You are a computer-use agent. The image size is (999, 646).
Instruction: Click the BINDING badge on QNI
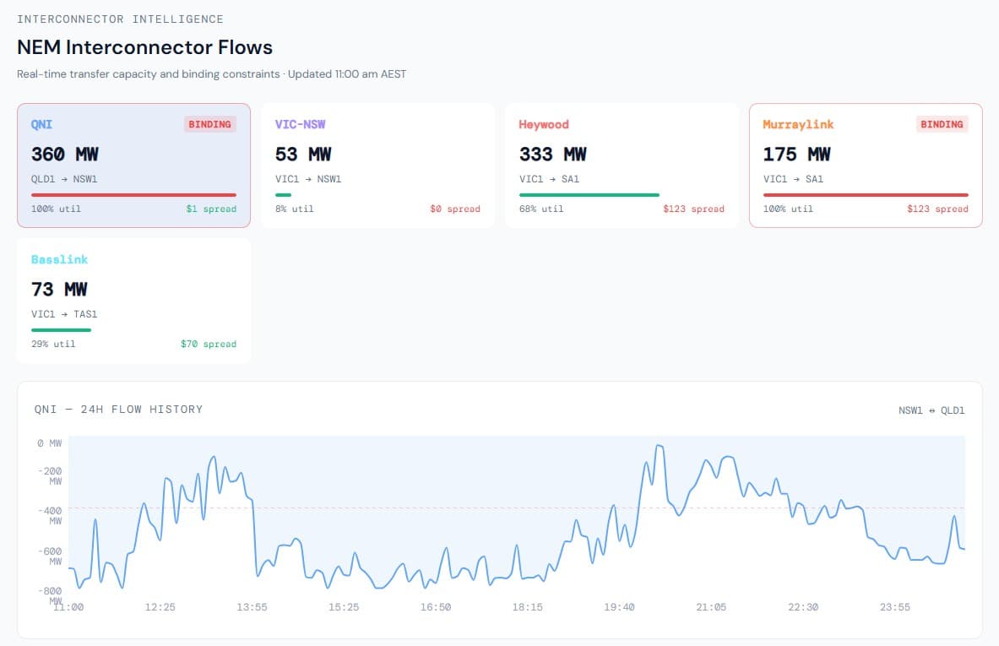click(209, 124)
